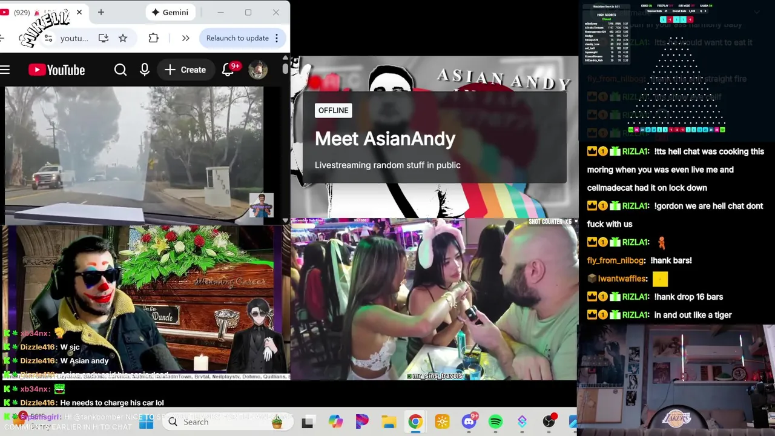Expand hidden toolbar items chevron

click(x=185, y=38)
